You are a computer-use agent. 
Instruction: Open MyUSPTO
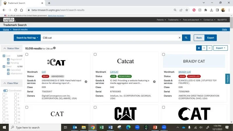point(222,20)
